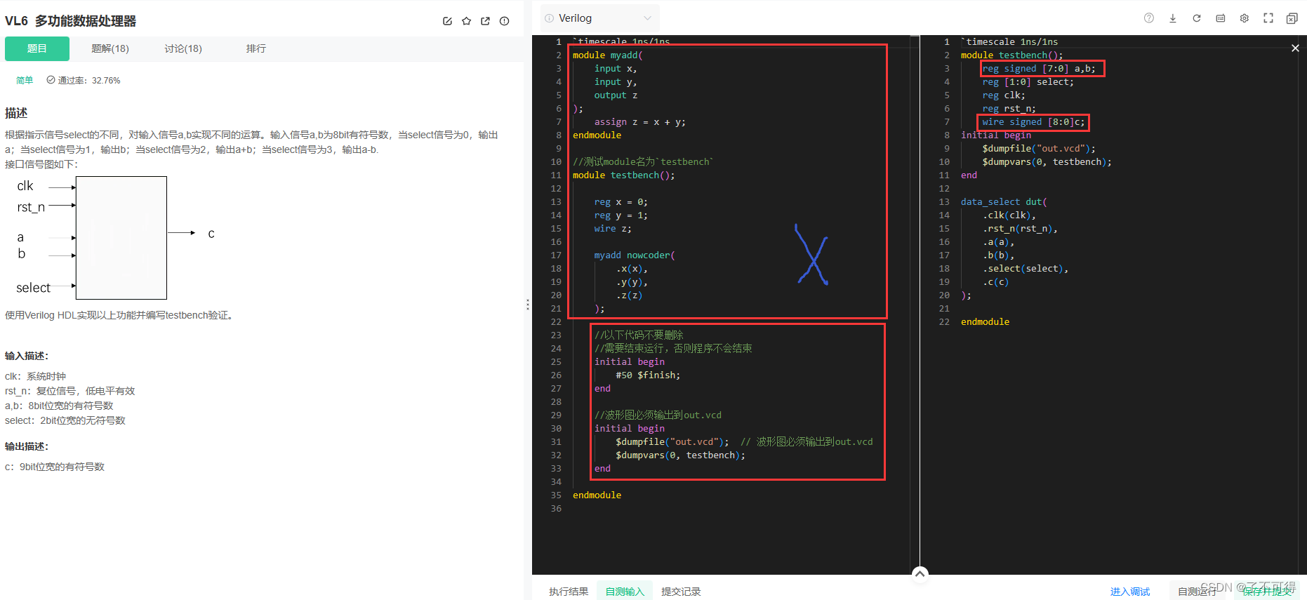Click the problem title VL6 多功能数据处理器

[71, 21]
